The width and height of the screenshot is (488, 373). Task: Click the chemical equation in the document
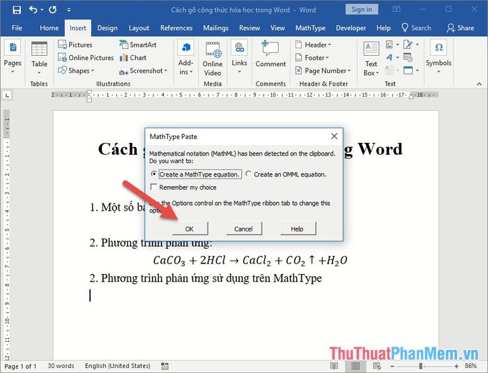coord(250,260)
